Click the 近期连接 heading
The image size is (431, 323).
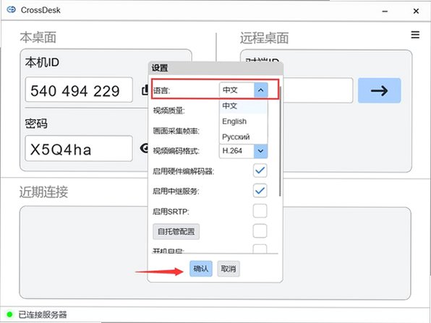tap(43, 191)
